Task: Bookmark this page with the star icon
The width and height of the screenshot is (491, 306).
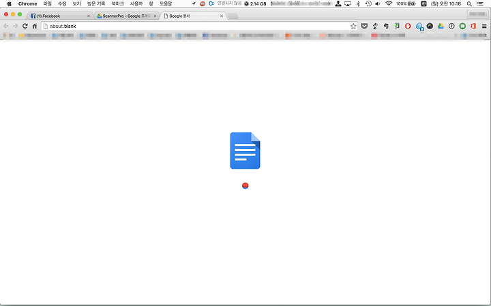Action: tap(353, 27)
